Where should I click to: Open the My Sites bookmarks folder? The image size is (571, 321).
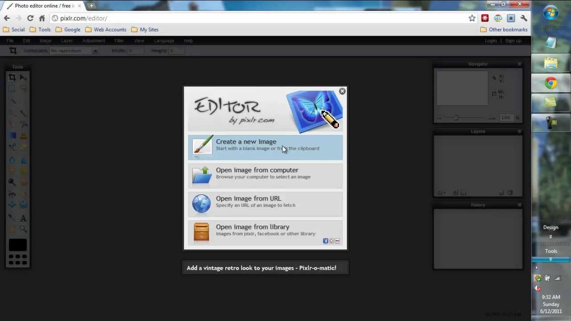145,29
